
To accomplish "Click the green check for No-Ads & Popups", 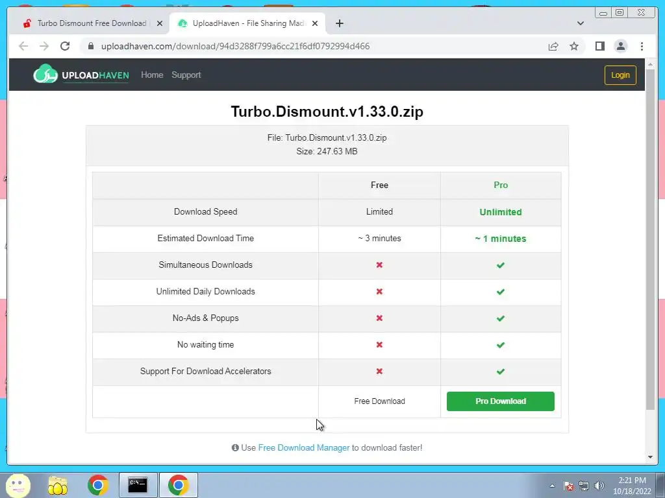I will tap(501, 318).
